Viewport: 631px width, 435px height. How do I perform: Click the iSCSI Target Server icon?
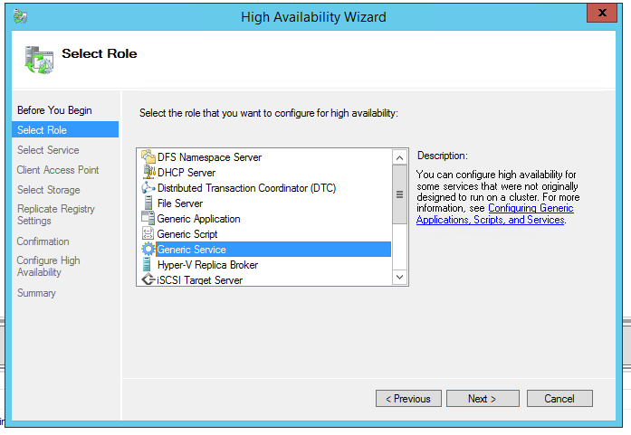click(x=148, y=280)
